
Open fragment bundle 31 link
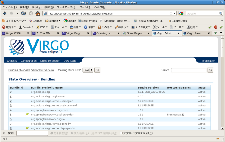pyautogui.click(x=183, y=115)
